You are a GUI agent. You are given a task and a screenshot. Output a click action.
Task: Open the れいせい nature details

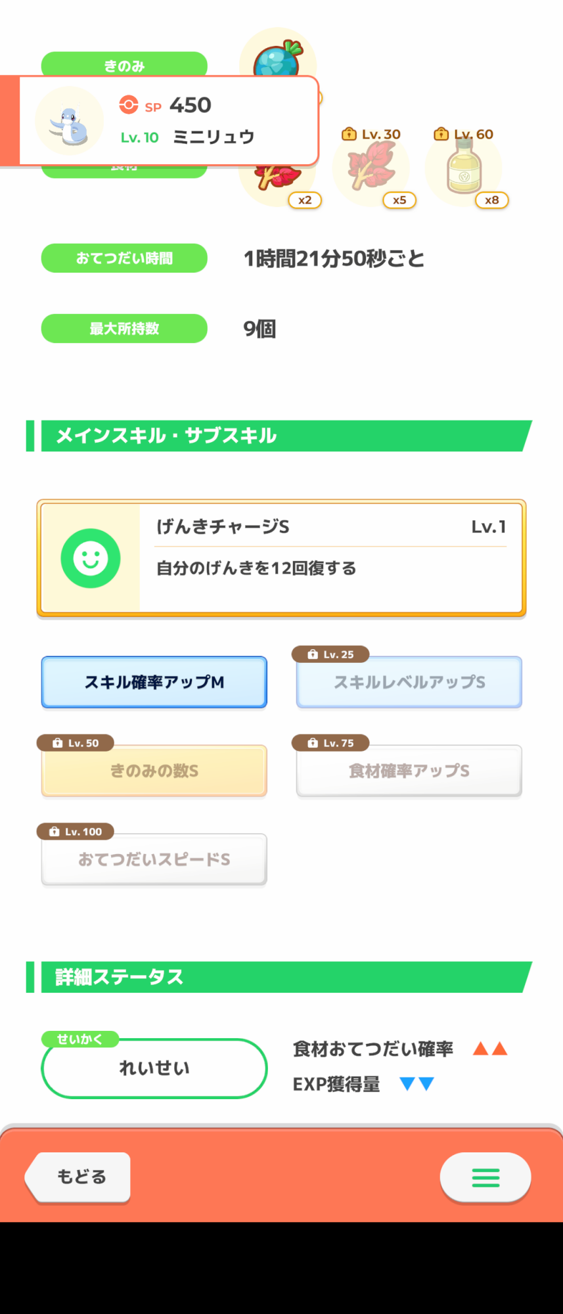click(154, 1068)
